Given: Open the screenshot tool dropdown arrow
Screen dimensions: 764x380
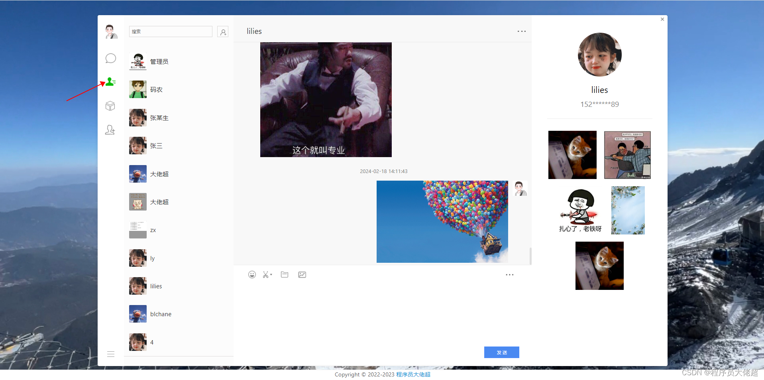Looking at the screenshot, I should coord(271,274).
